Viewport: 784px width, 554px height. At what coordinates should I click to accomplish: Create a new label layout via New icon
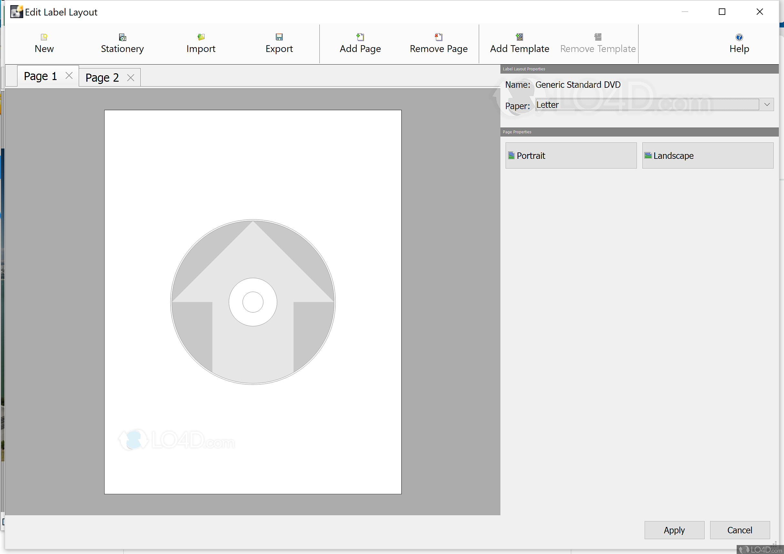[x=44, y=43]
